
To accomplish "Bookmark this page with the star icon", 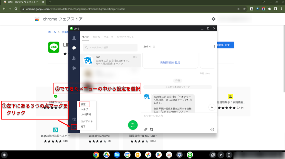I will point(244,9).
